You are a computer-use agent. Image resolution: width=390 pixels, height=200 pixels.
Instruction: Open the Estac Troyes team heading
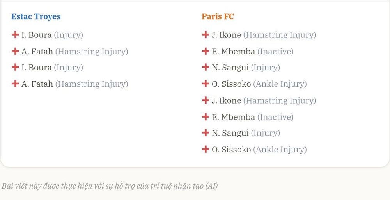(36, 16)
